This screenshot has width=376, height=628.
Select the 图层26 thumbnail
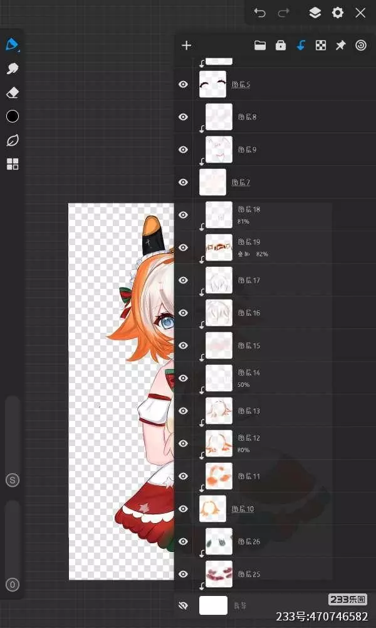(219, 541)
